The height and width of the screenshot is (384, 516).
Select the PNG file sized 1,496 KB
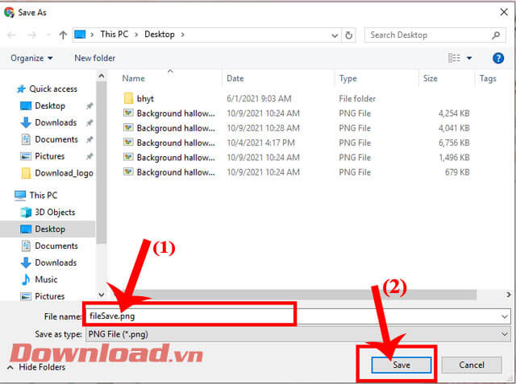coord(296,158)
